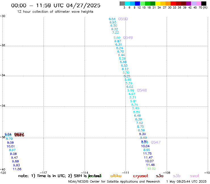The width and height of the screenshot is (210, 184).
Task: Click the wave height value 6.54
Action: pos(112,19)
